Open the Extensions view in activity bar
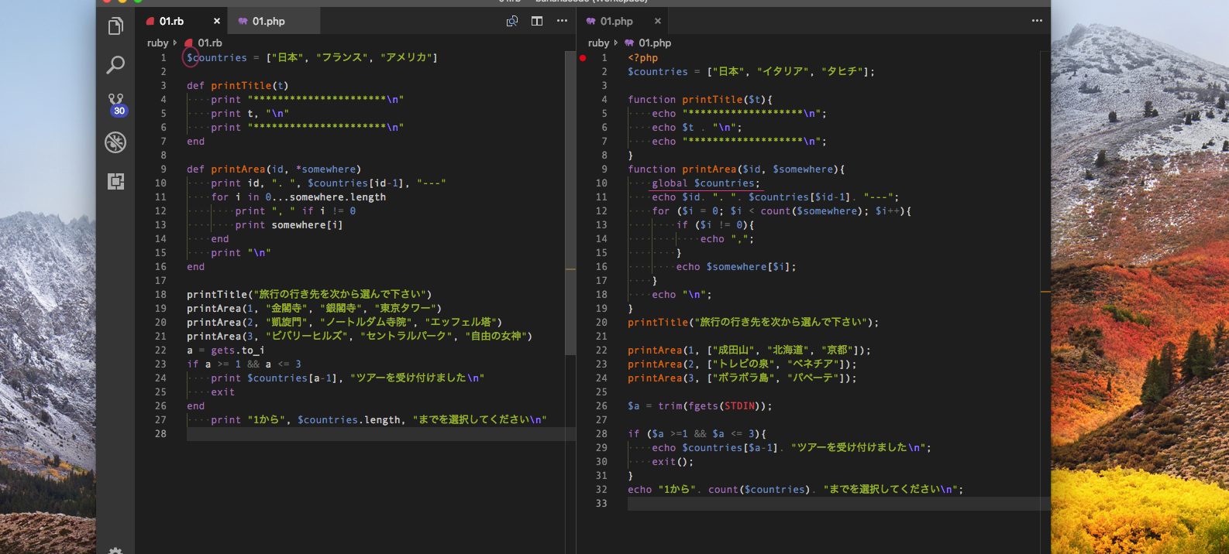Viewport: 1229px width, 554px height. [115, 181]
